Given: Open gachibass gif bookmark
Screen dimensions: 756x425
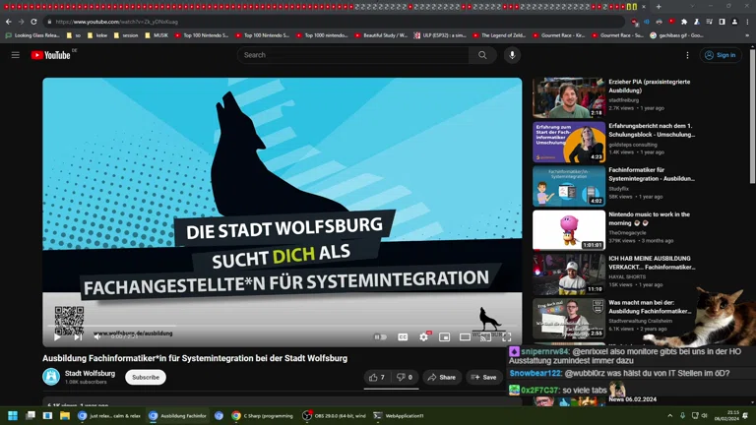Looking at the screenshot, I should (x=676, y=35).
